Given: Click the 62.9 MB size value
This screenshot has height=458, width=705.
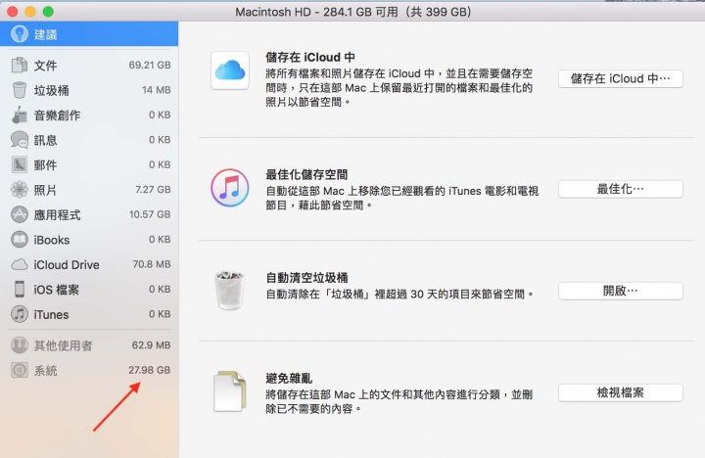Looking at the screenshot, I should [151, 344].
